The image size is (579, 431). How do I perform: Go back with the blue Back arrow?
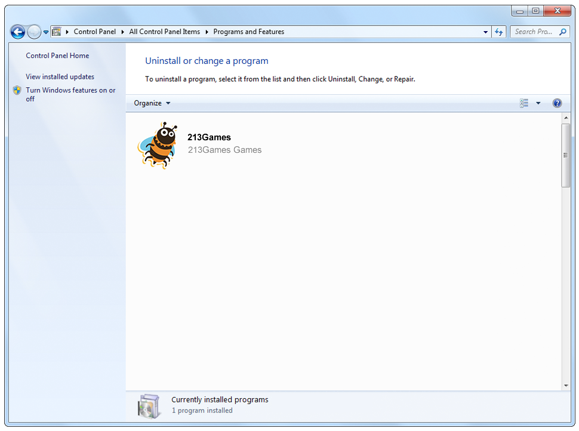tap(18, 32)
